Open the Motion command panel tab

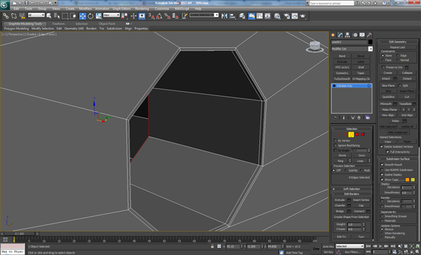click(355, 35)
